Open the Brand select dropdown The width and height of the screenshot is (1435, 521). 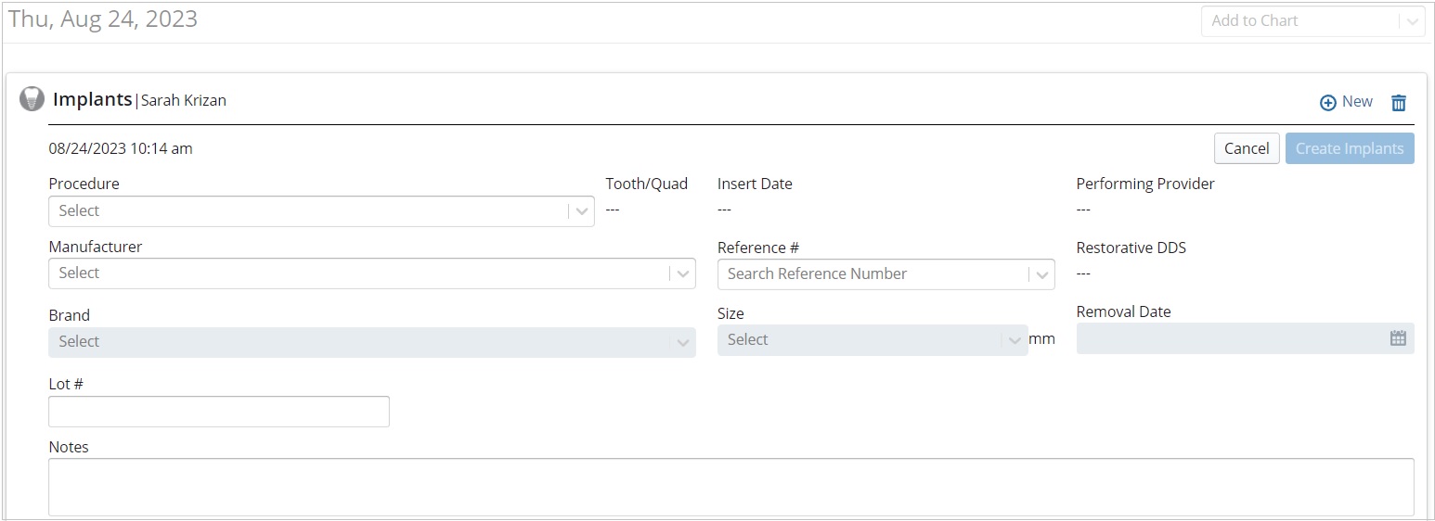tap(372, 342)
